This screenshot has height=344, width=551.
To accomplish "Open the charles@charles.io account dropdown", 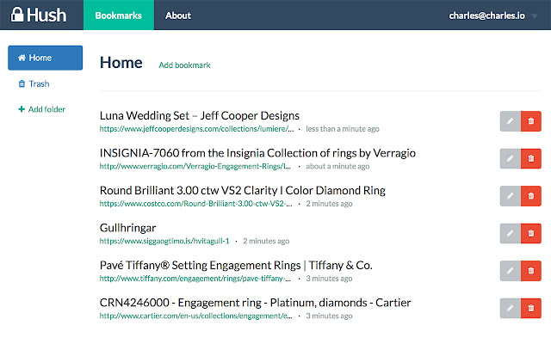I will pos(492,15).
